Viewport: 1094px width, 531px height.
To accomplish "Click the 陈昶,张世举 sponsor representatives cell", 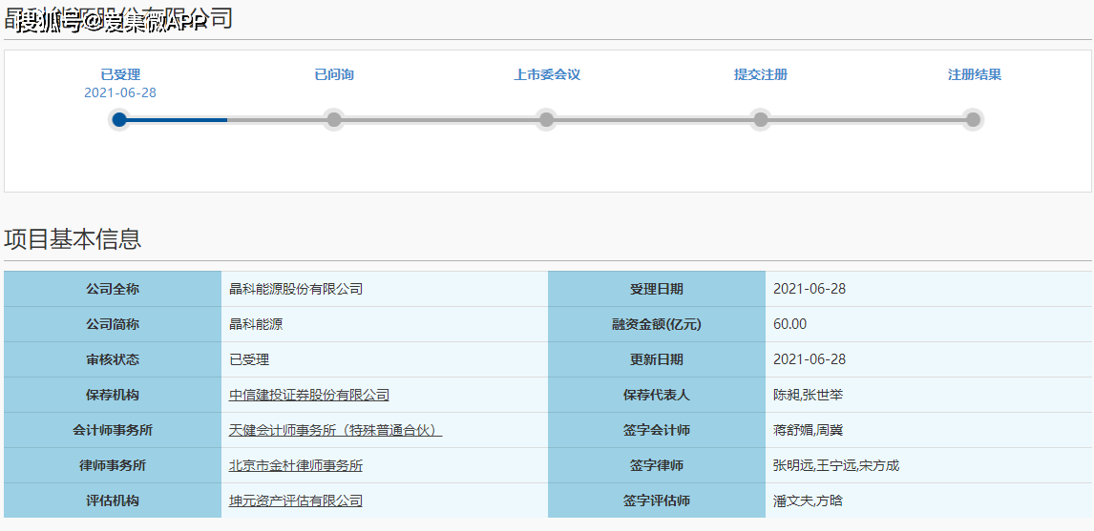I will click(808, 395).
